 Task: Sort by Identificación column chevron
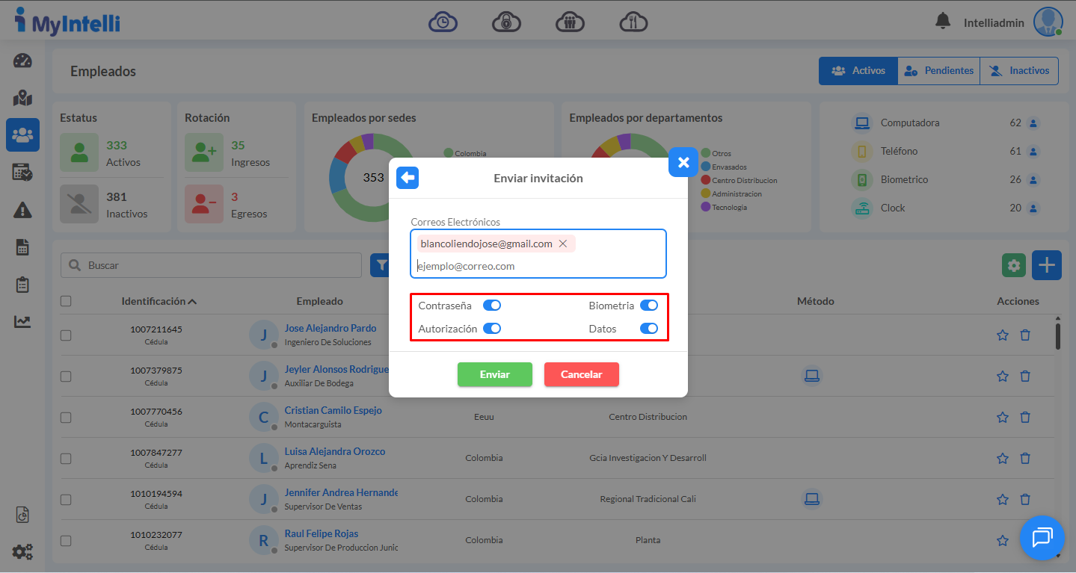[x=192, y=302]
